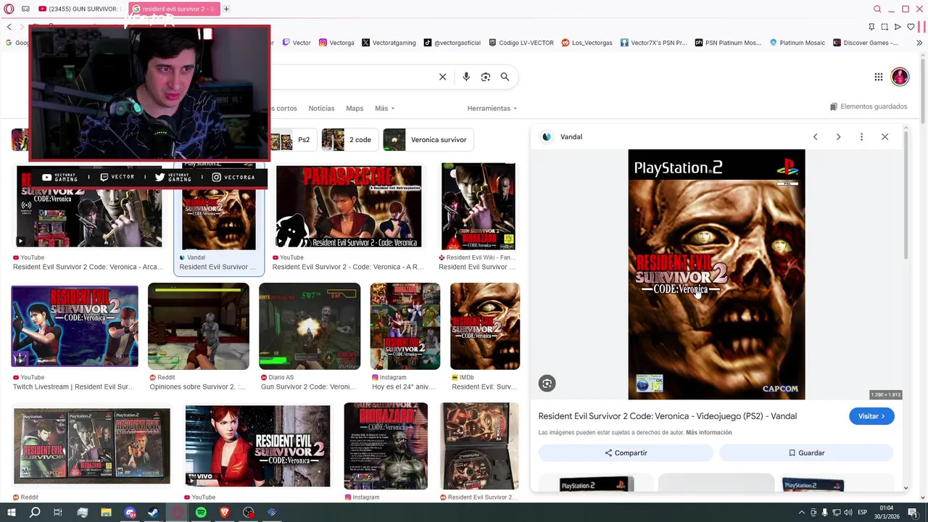This screenshot has height=522, width=928.
Task: Open the system clock showing 01:04
Action: pyautogui.click(x=887, y=513)
